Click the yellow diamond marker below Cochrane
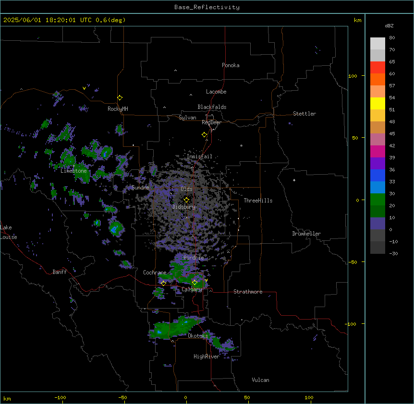This screenshot has height=404, width=414. (x=163, y=283)
